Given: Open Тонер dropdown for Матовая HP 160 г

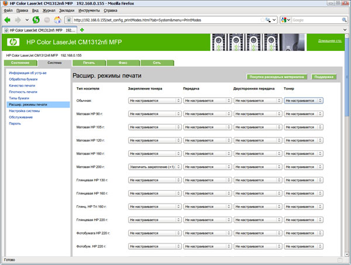Looking at the screenshot, I should (303, 153).
